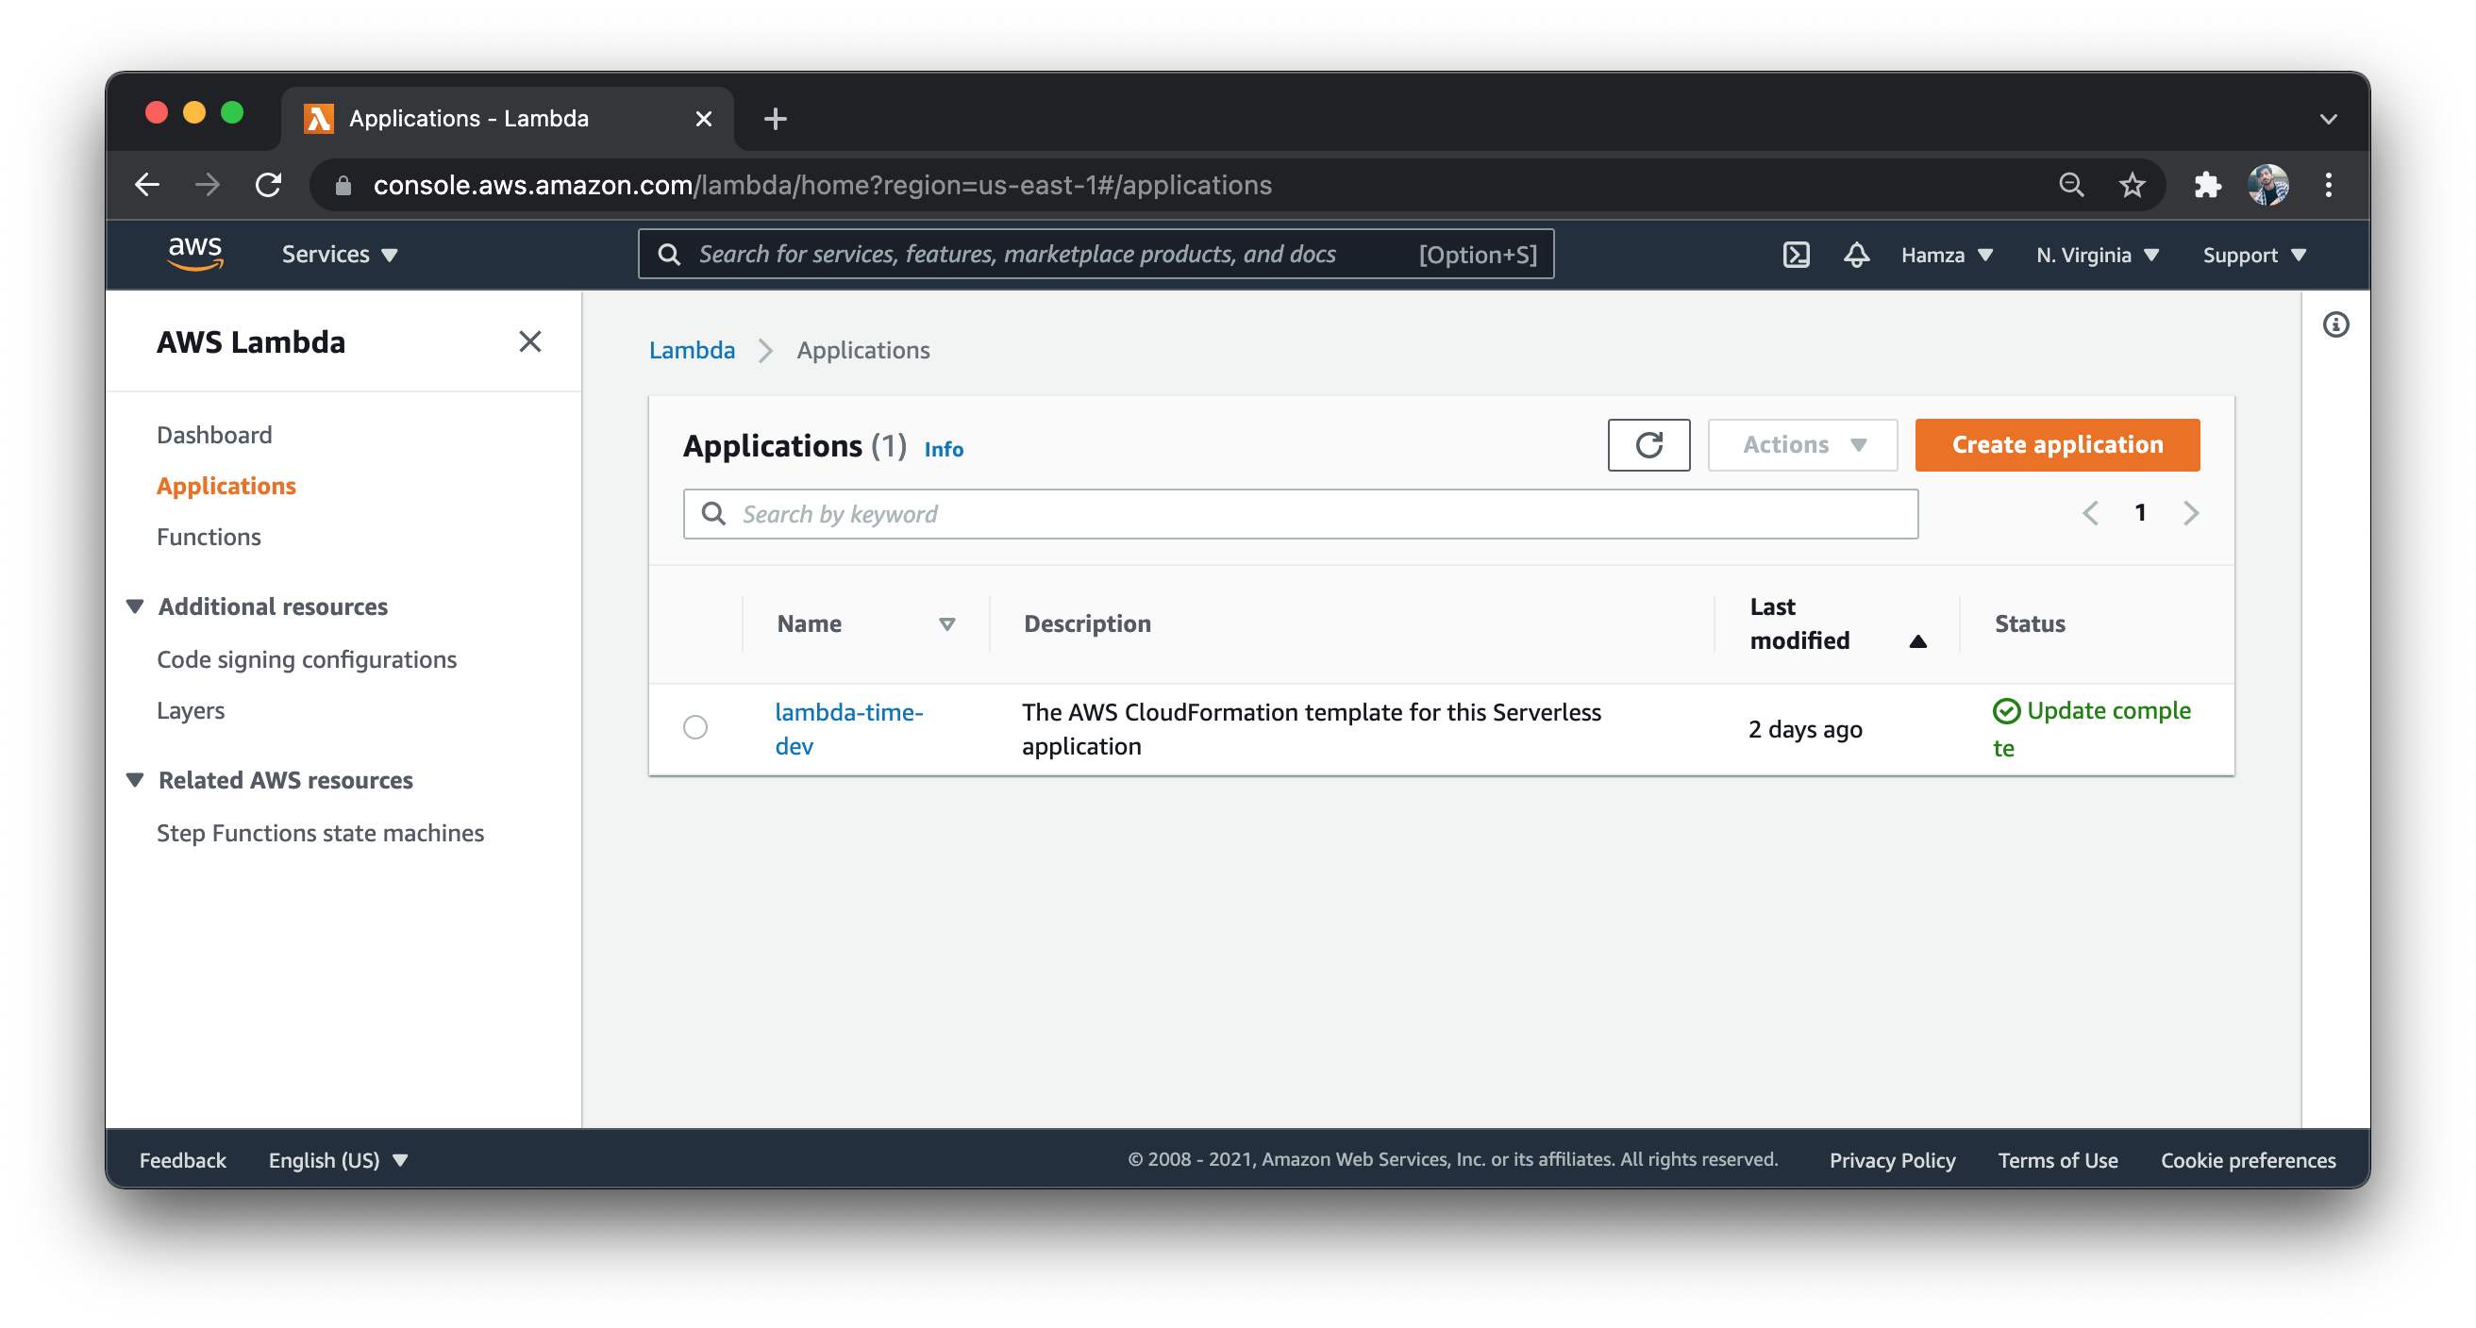Open the lambda-time-dev application link

point(847,729)
